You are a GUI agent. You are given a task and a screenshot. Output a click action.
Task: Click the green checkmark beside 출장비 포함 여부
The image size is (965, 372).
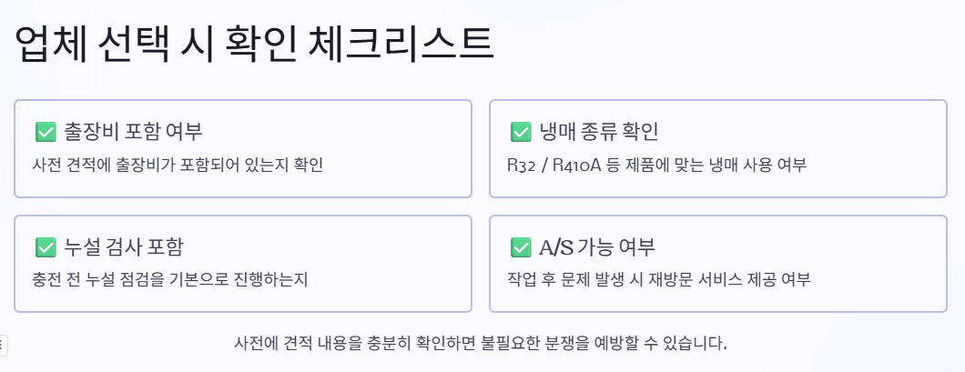tap(46, 131)
